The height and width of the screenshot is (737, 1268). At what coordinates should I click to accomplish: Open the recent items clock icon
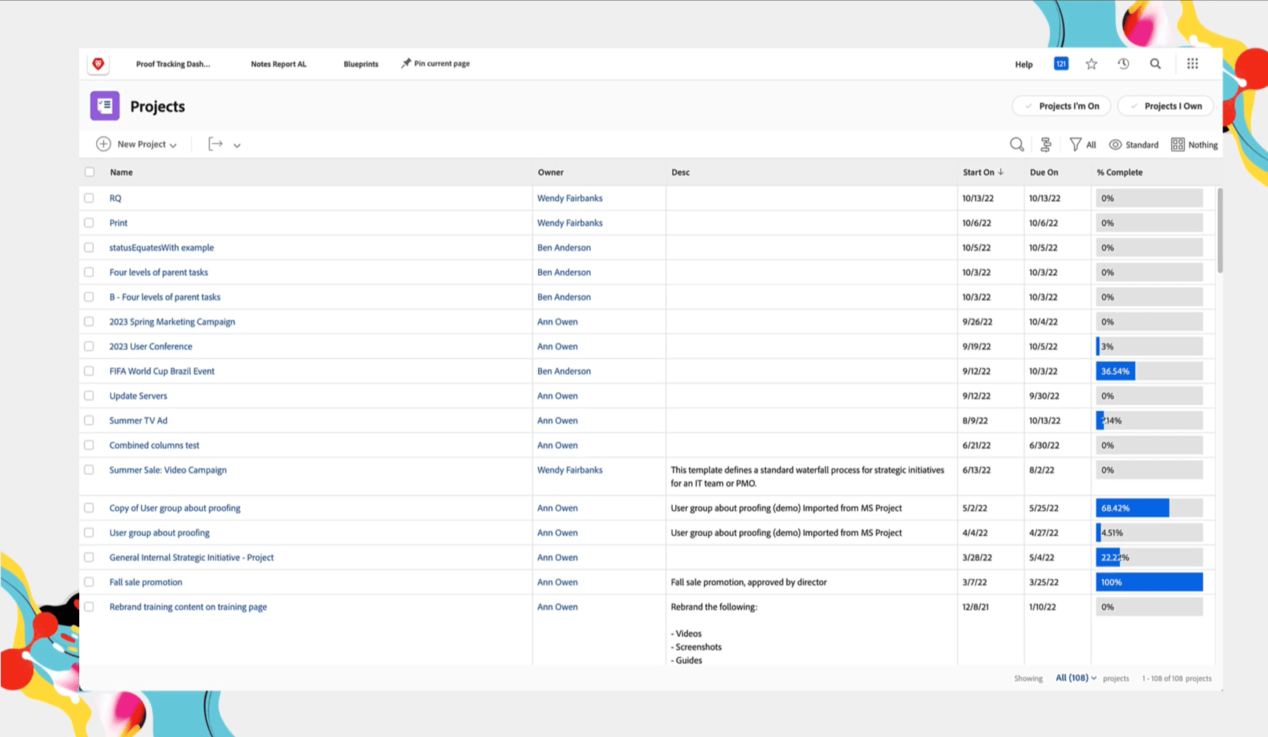(x=1123, y=64)
